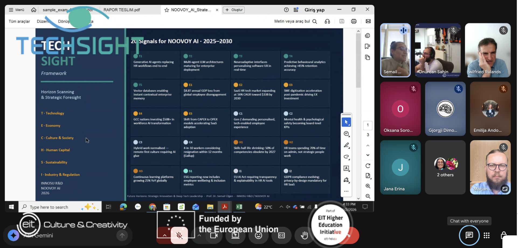Open the emoji reactions picker
This screenshot has height=248, width=518.
point(258,235)
